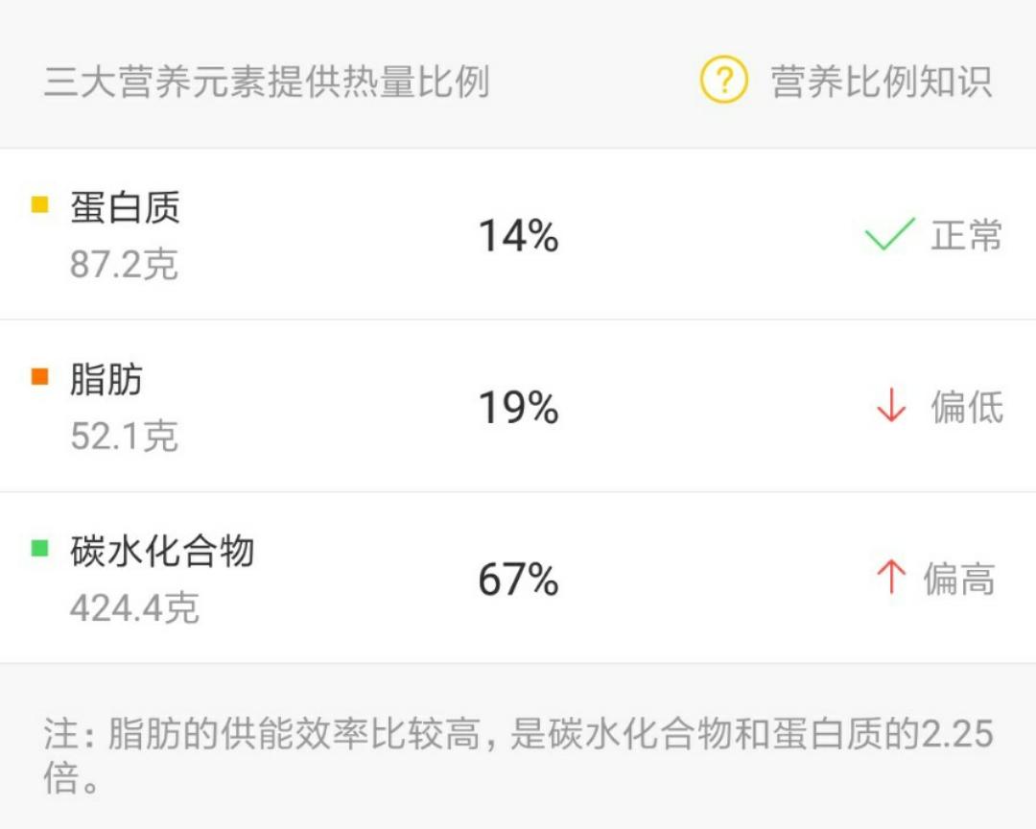Click the 三大营养元素提供热量比例 header title

(x=267, y=83)
